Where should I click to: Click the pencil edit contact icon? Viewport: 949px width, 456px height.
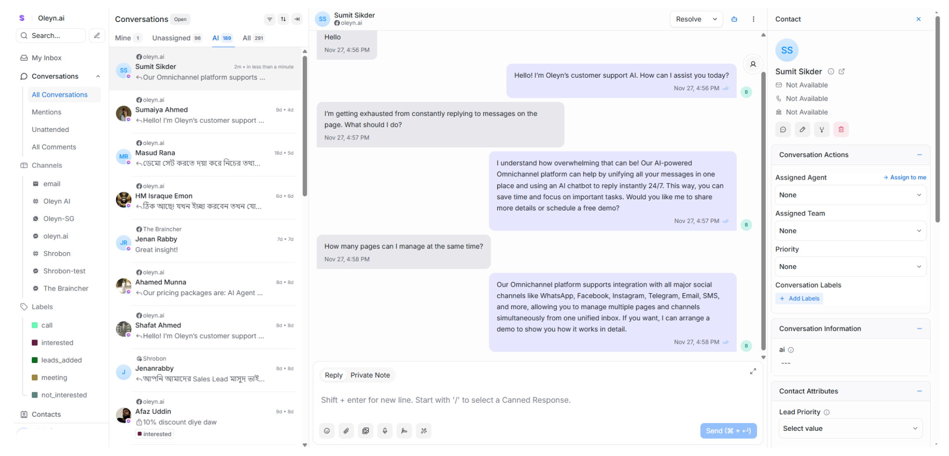point(803,130)
